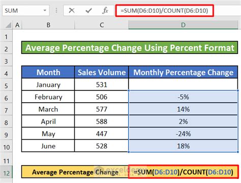The height and width of the screenshot is (183, 241).
Task: Click the Select All corner triangle
Action: [x=8, y=25]
